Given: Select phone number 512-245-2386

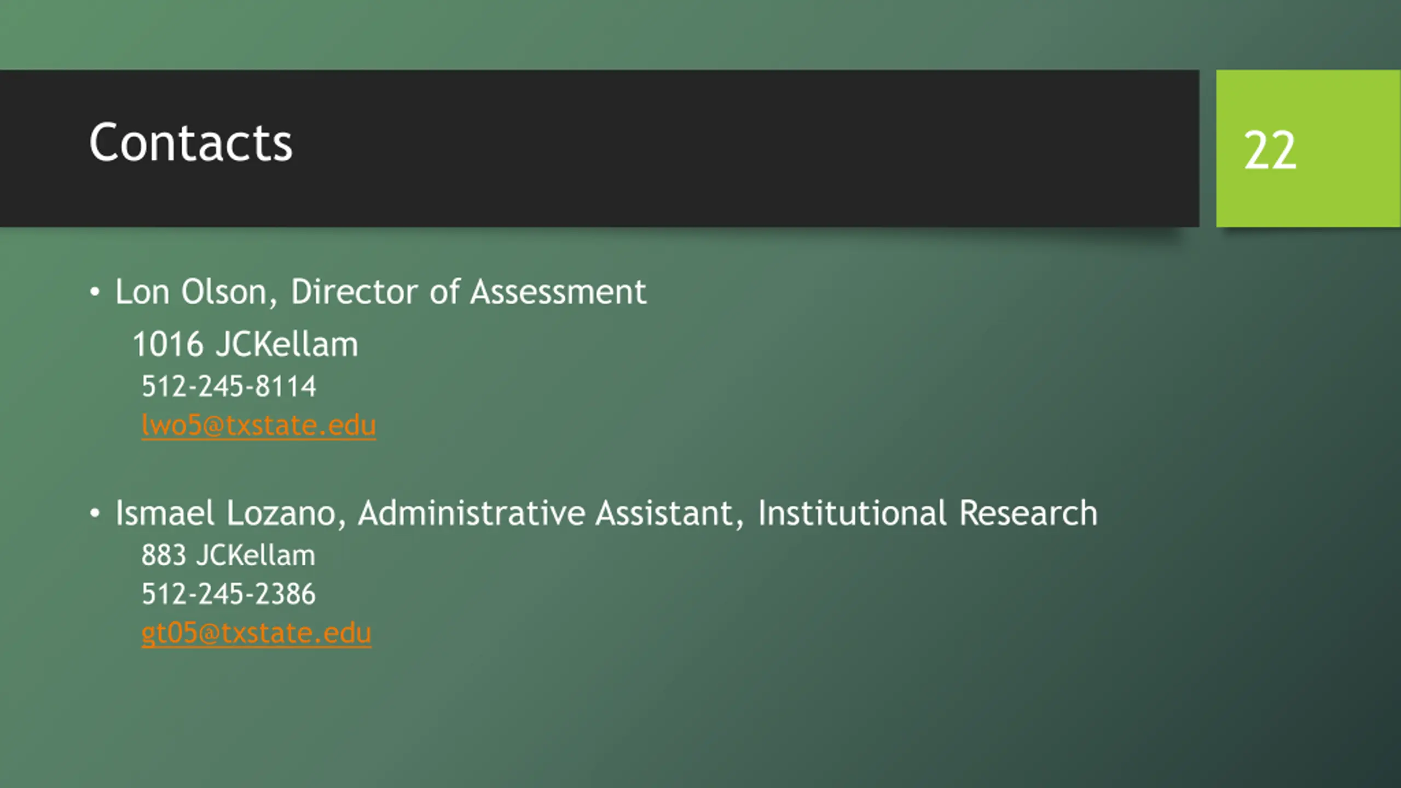Looking at the screenshot, I should [x=229, y=594].
